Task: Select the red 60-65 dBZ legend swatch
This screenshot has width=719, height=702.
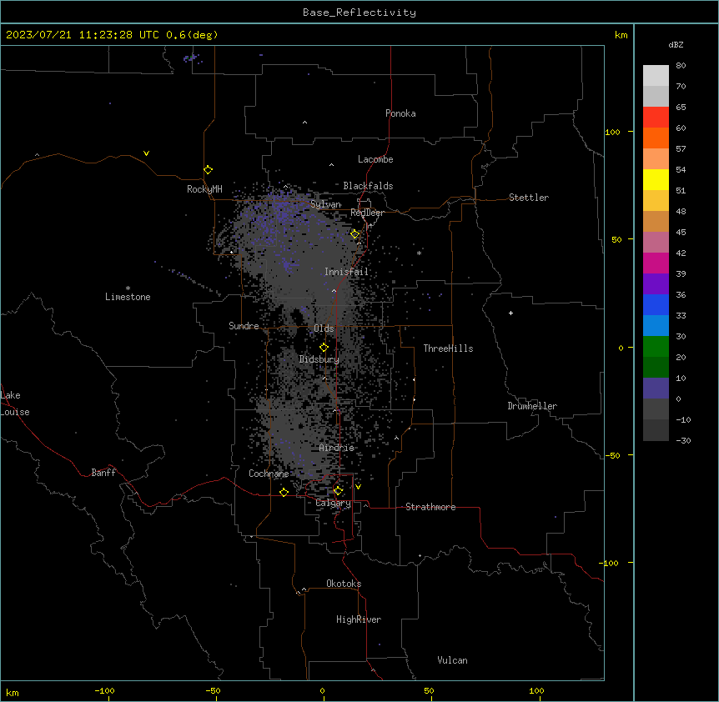Action: click(656, 118)
